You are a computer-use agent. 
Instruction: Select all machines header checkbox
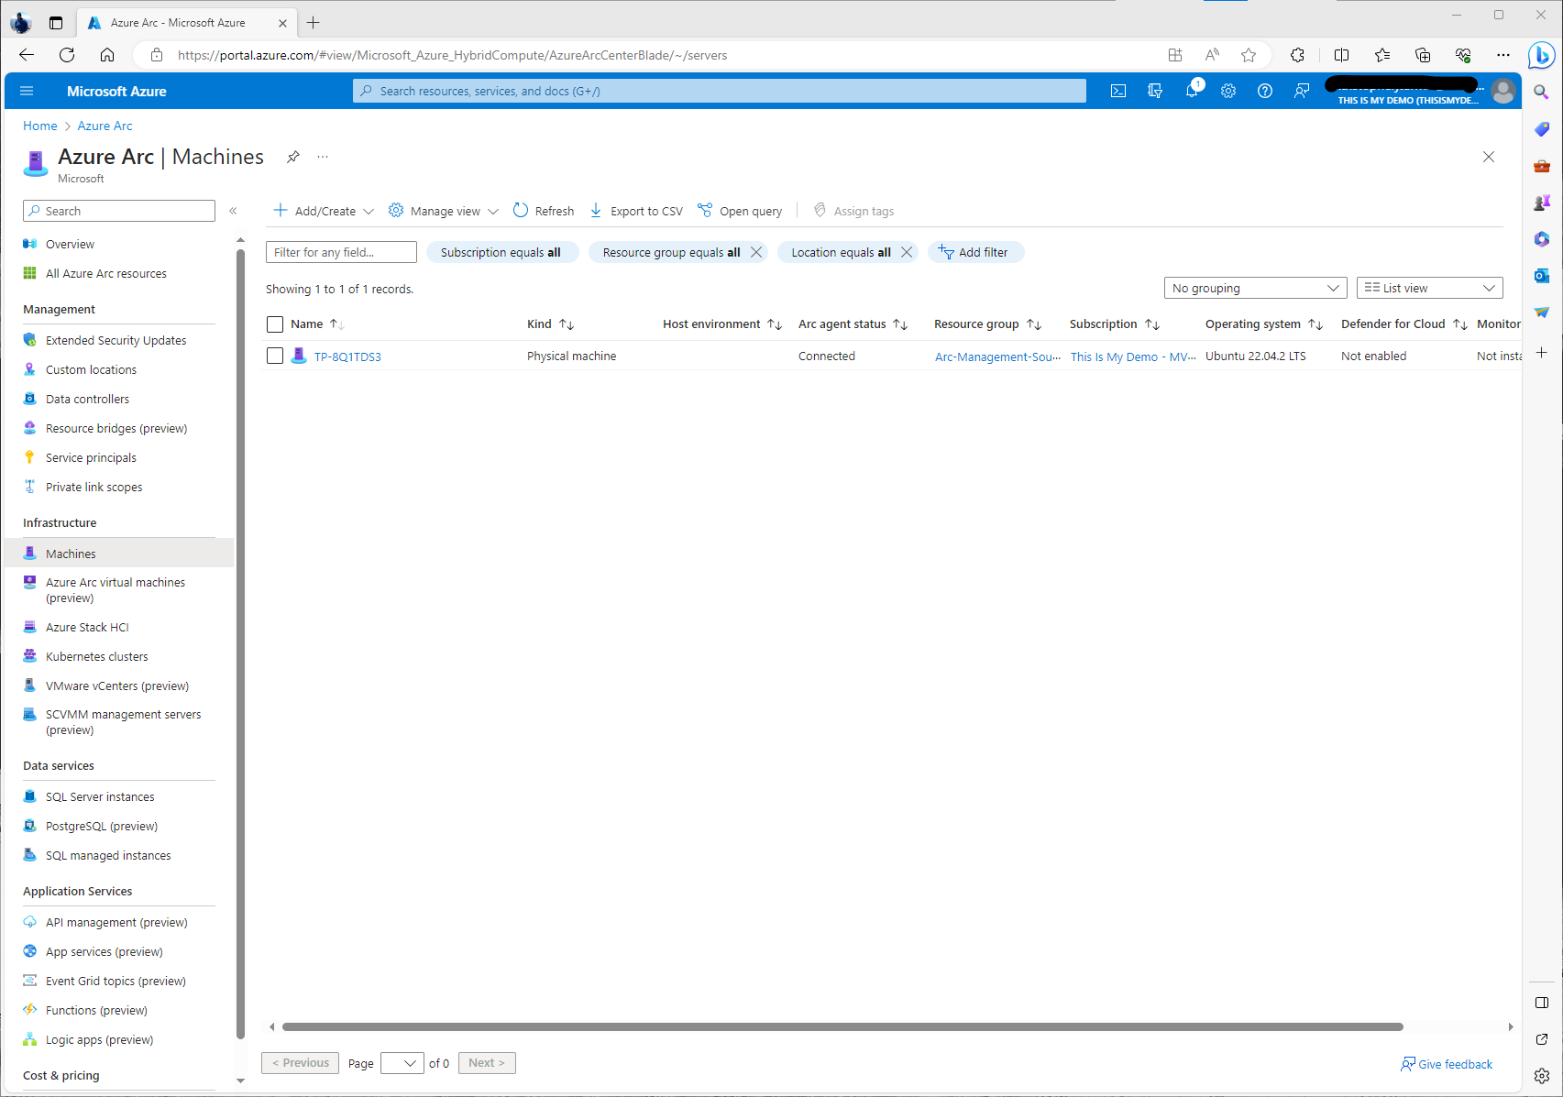(275, 324)
